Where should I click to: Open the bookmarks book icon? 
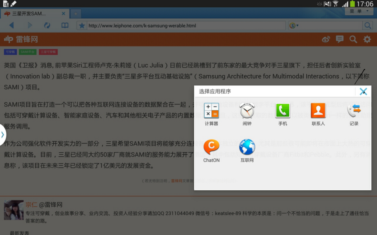tap(65, 25)
